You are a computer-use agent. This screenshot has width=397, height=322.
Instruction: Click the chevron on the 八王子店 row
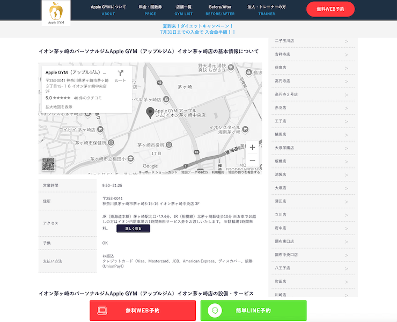347,268
